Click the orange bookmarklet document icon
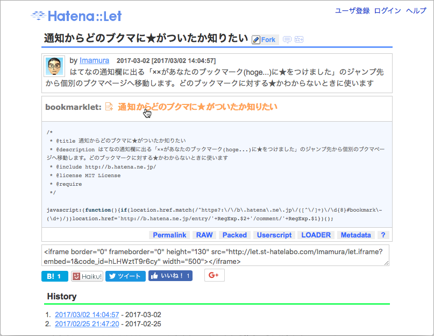The height and width of the screenshot is (336, 434). pos(109,107)
